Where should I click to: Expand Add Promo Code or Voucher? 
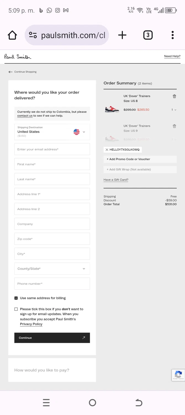click(x=140, y=159)
